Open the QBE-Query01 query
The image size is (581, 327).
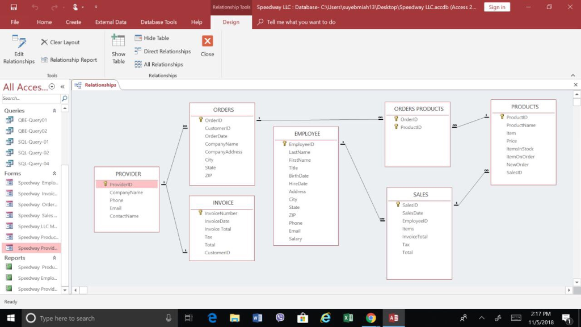click(32, 120)
